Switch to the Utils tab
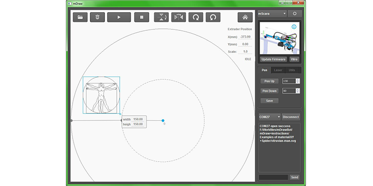 point(292,70)
